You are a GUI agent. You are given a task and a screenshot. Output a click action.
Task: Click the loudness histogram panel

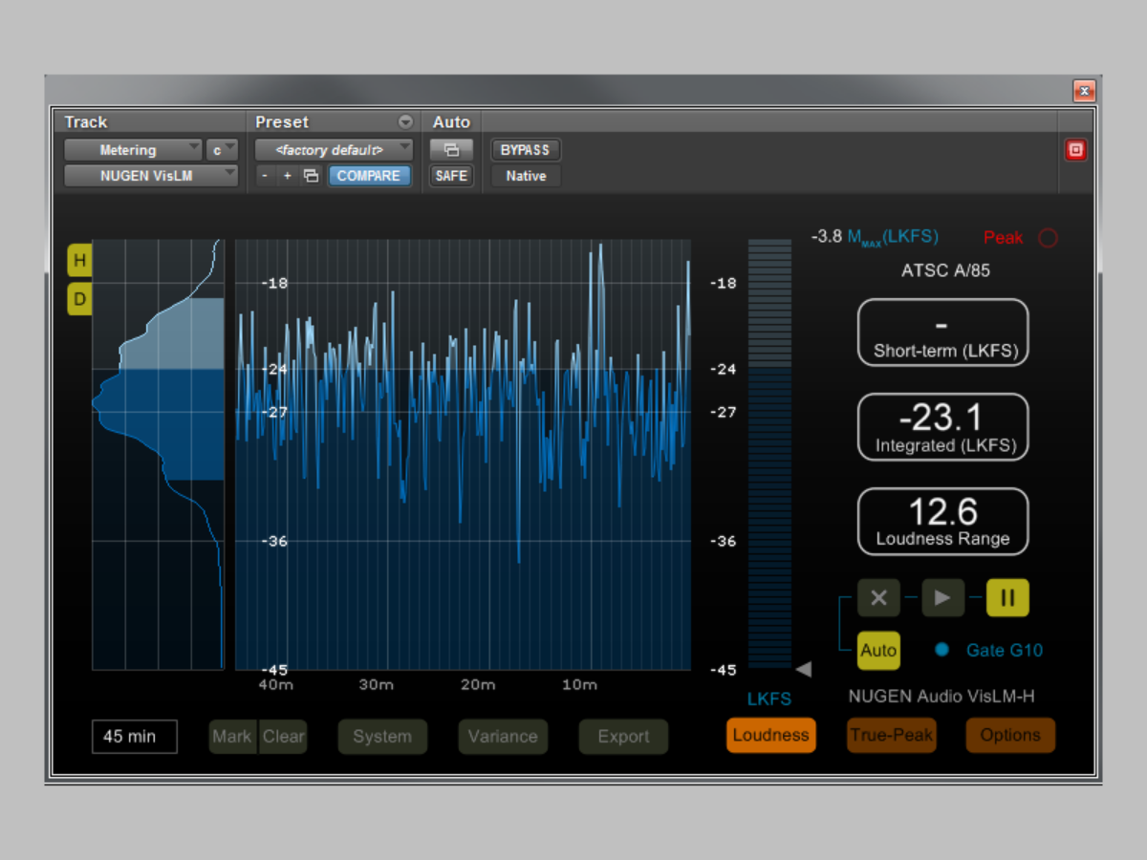coord(158,454)
